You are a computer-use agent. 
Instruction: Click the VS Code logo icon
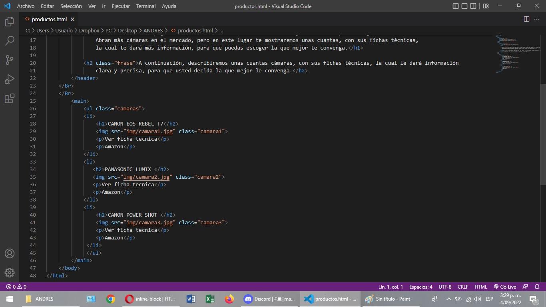[7, 6]
